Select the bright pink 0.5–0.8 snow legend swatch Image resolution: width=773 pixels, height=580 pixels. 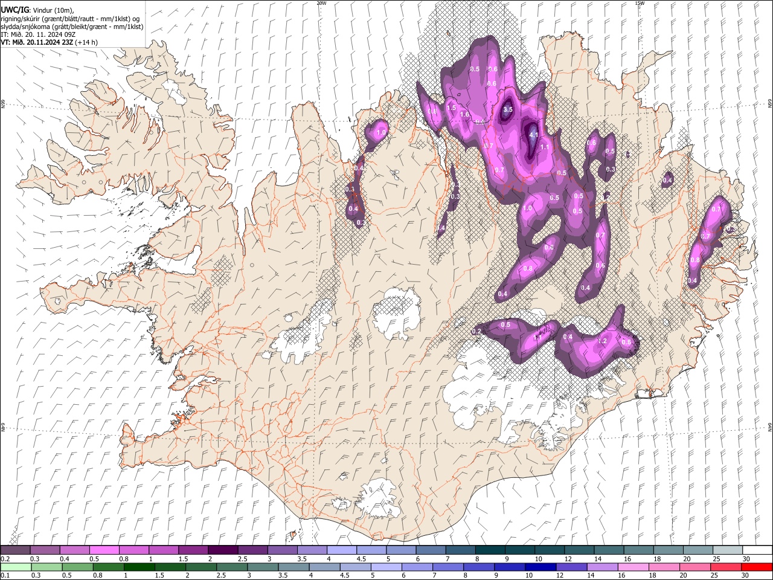coord(104,550)
